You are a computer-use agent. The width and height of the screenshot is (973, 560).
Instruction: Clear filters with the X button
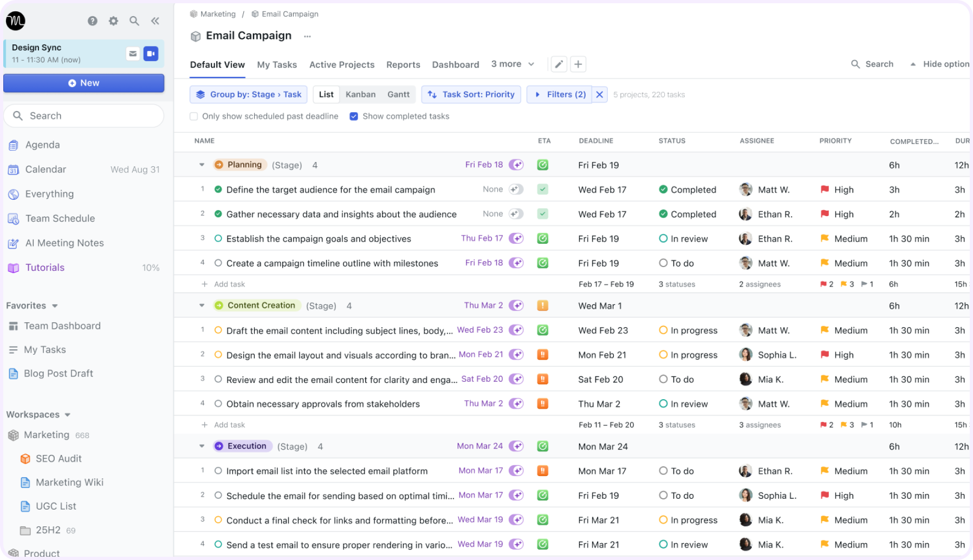point(600,94)
